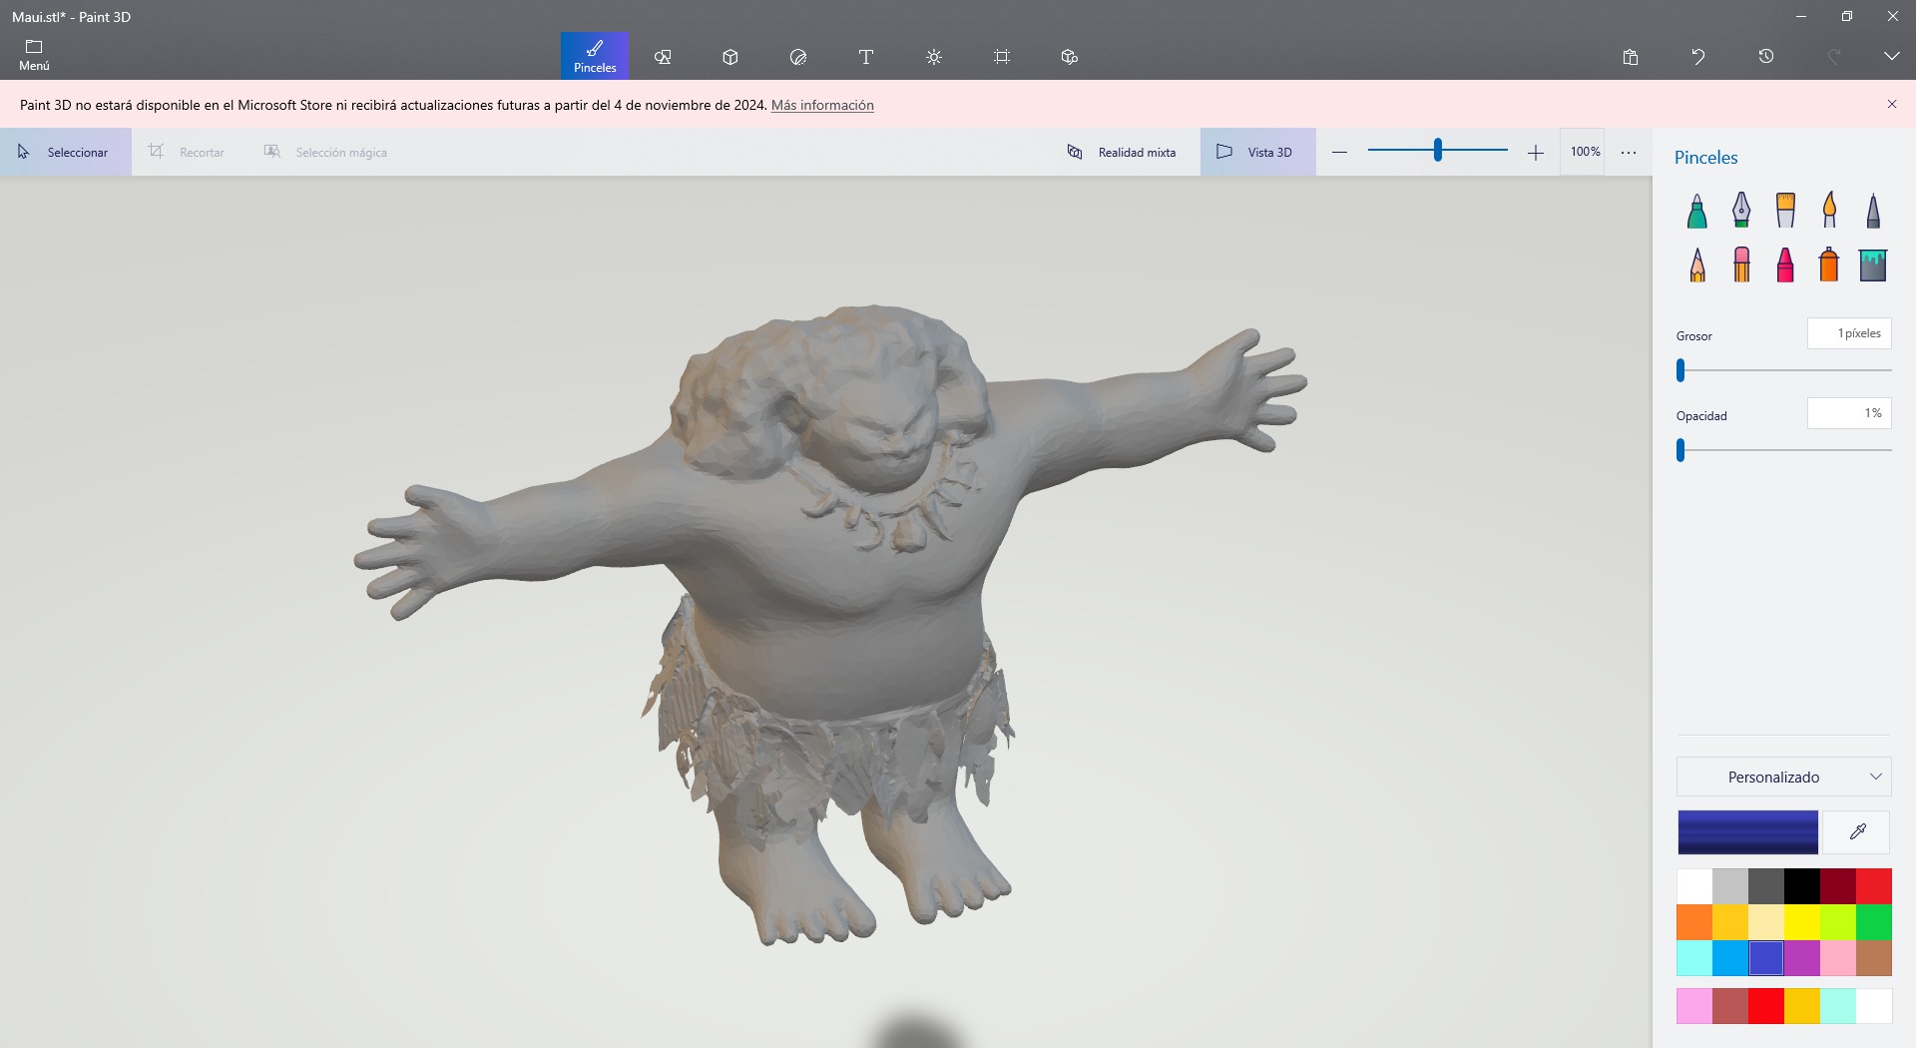Open the Personalizado material dropdown

1784,777
